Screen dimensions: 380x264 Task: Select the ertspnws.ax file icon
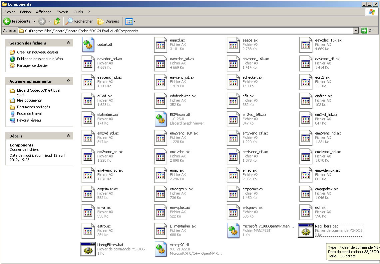pos(233,212)
